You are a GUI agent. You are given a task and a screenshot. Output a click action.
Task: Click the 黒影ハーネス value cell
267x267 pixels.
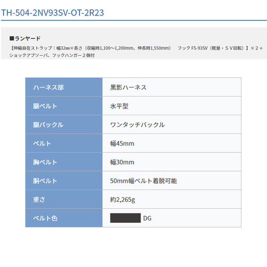[x=172, y=87]
